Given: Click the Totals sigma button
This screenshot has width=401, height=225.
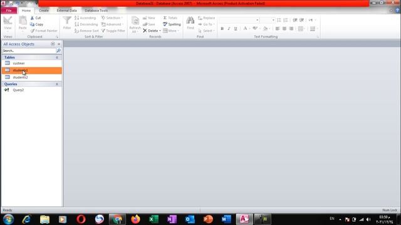Looking at the screenshot, I should [x=170, y=18].
